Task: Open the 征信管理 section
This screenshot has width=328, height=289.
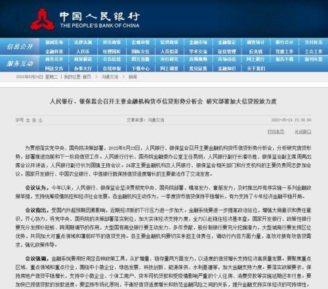Action: 227,52
